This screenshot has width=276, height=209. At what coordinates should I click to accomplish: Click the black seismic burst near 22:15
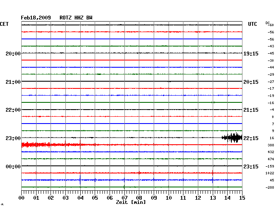pyautogui.click(x=232, y=137)
